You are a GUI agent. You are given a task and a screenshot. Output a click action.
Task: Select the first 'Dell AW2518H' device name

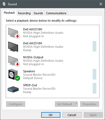click(x=33, y=29)
